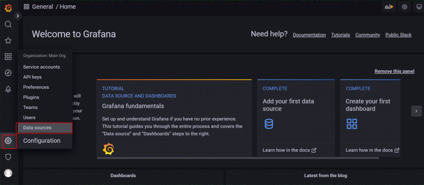The image size is (424, 185).
Task: Click the Configuration gear icon in sidebar
Action: (8, 141)
